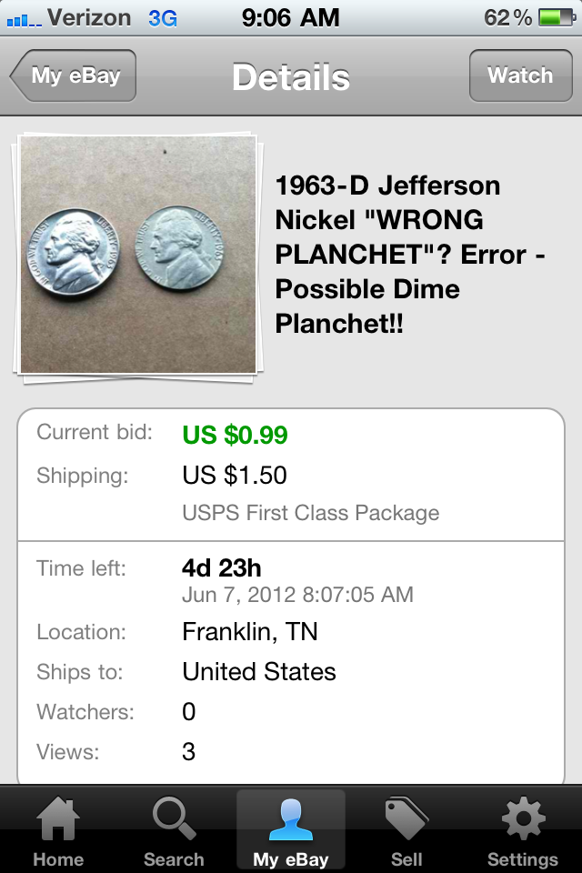Tap the Franklin, TN location
Viewport: 582px width, 873px height.
[x=250, y=631]
